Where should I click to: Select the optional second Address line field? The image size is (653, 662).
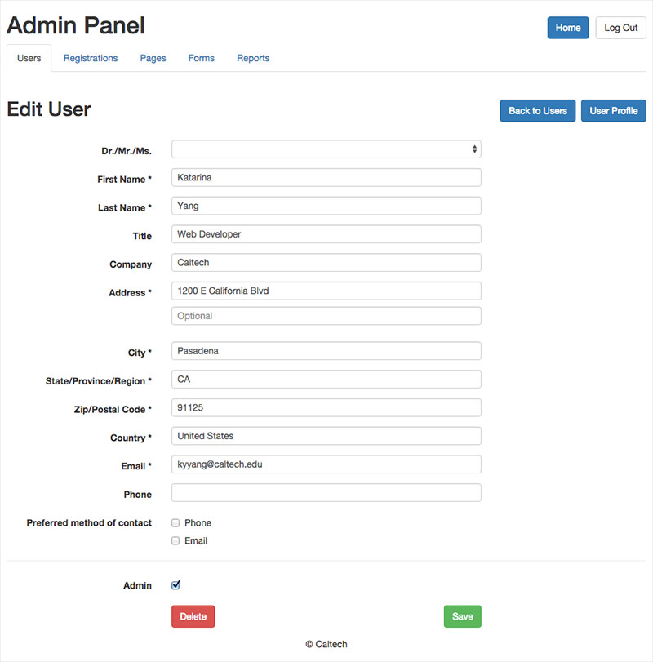pos(326,316)
